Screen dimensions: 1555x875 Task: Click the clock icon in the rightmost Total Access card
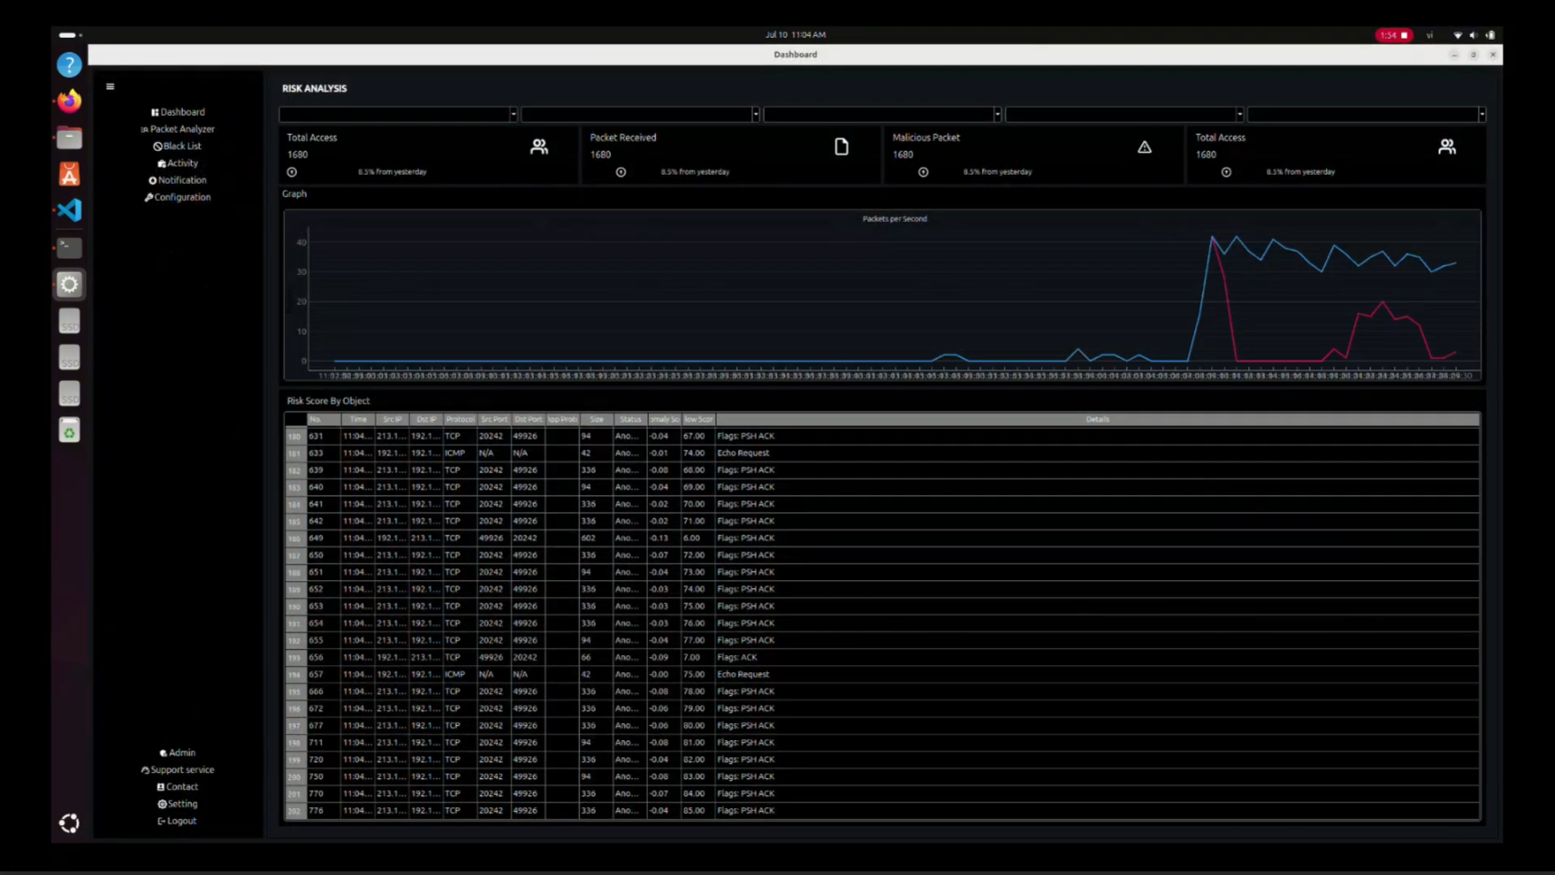click(x=1226, y=172)
